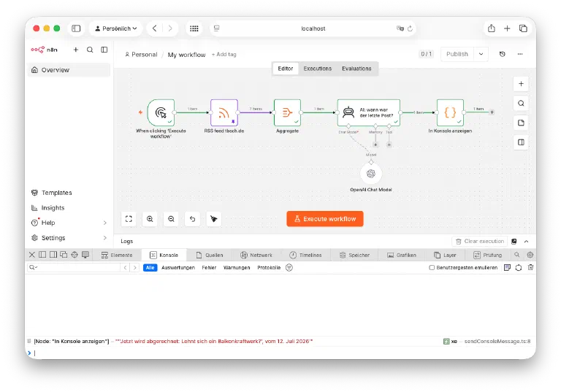Open Publish dropdown arrow

click(481, 54)
